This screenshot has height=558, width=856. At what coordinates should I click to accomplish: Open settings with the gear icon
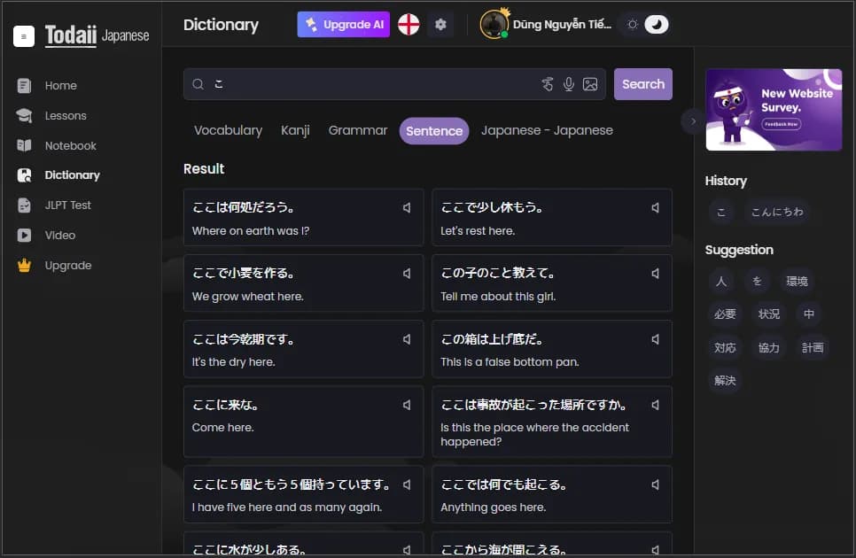[x=440, y=25]
